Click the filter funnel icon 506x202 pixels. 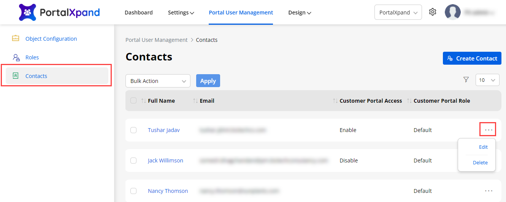click(466, 80)
